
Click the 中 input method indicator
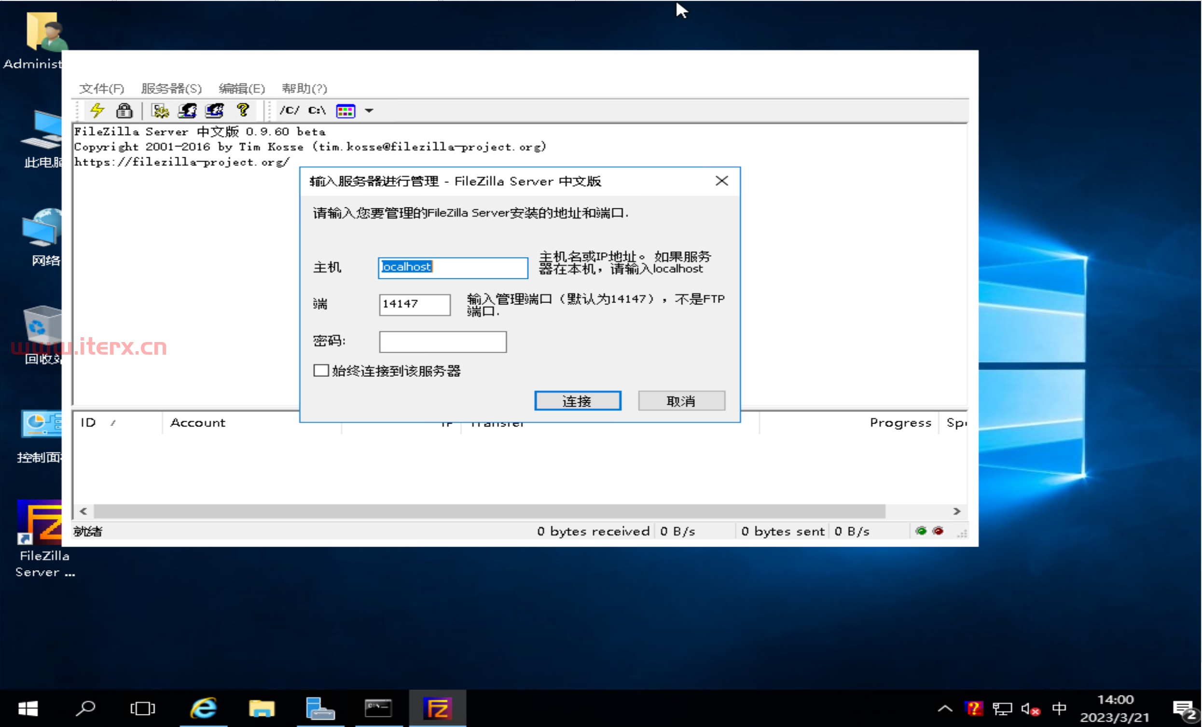(1059, 709)
